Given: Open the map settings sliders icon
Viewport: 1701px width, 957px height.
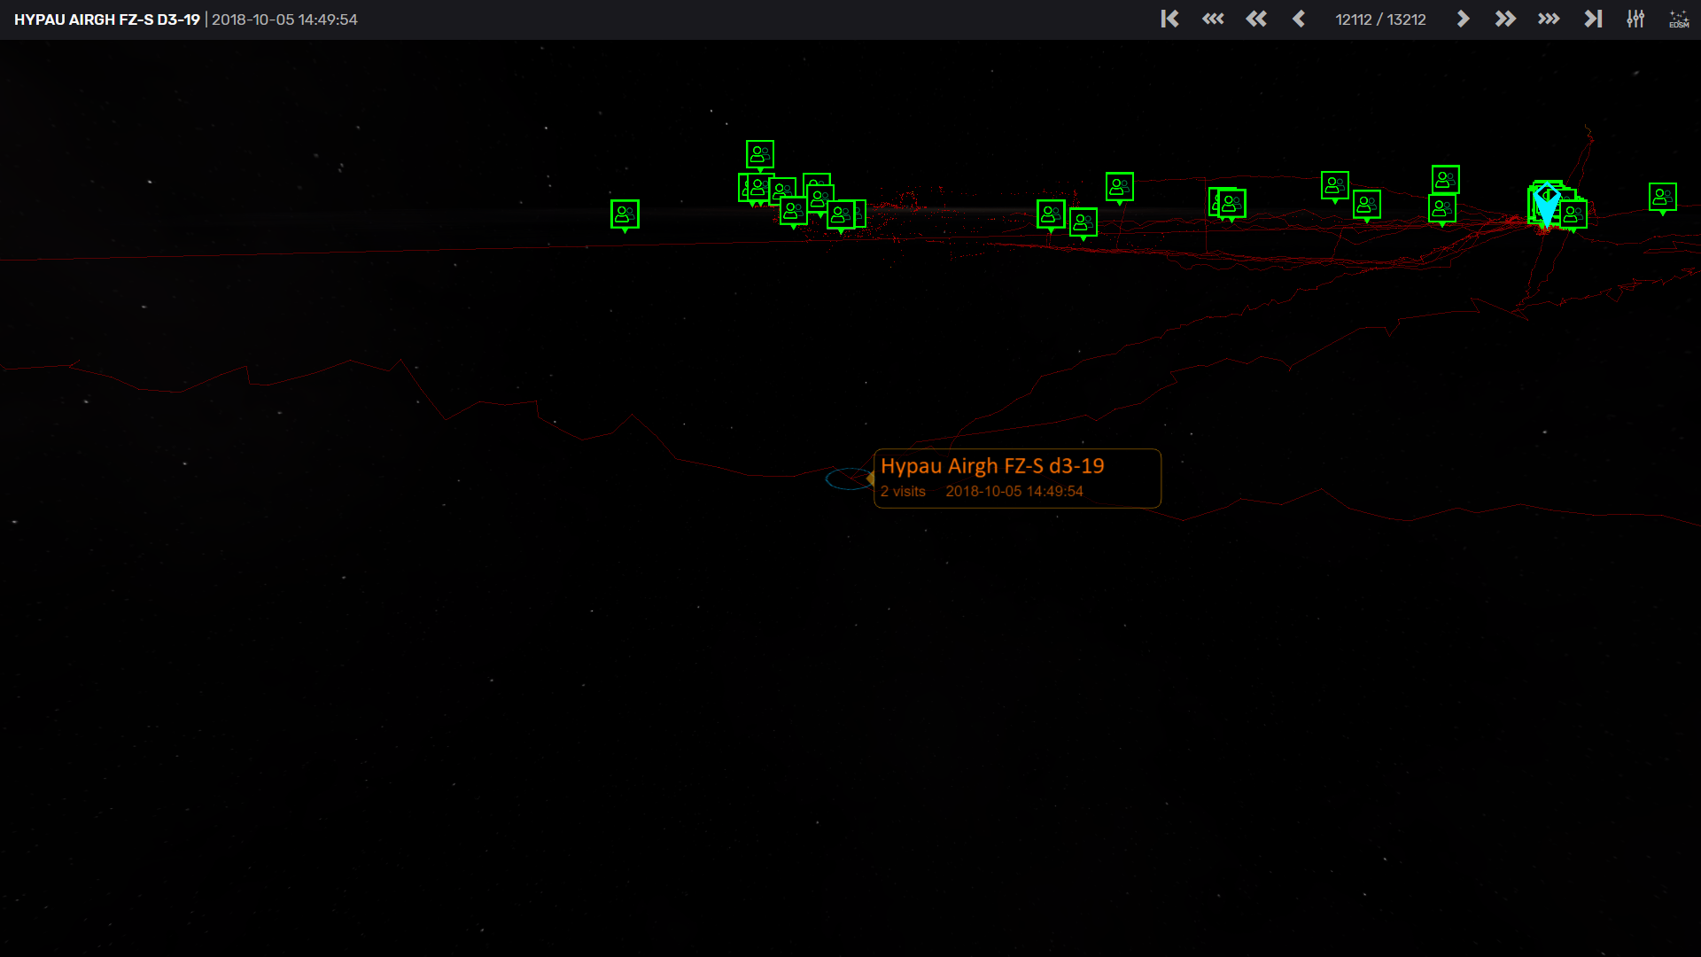Looking at the screenshot, I should pos(1635,19).
